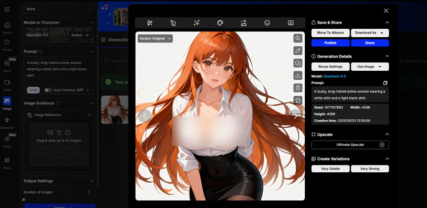Click Move To Albums button

pos(330,33)
